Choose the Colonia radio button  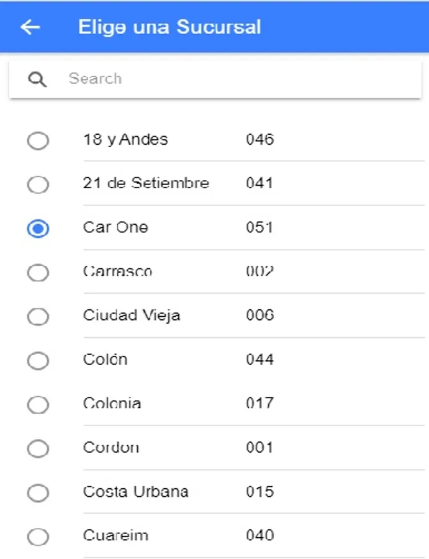[38, 405]
